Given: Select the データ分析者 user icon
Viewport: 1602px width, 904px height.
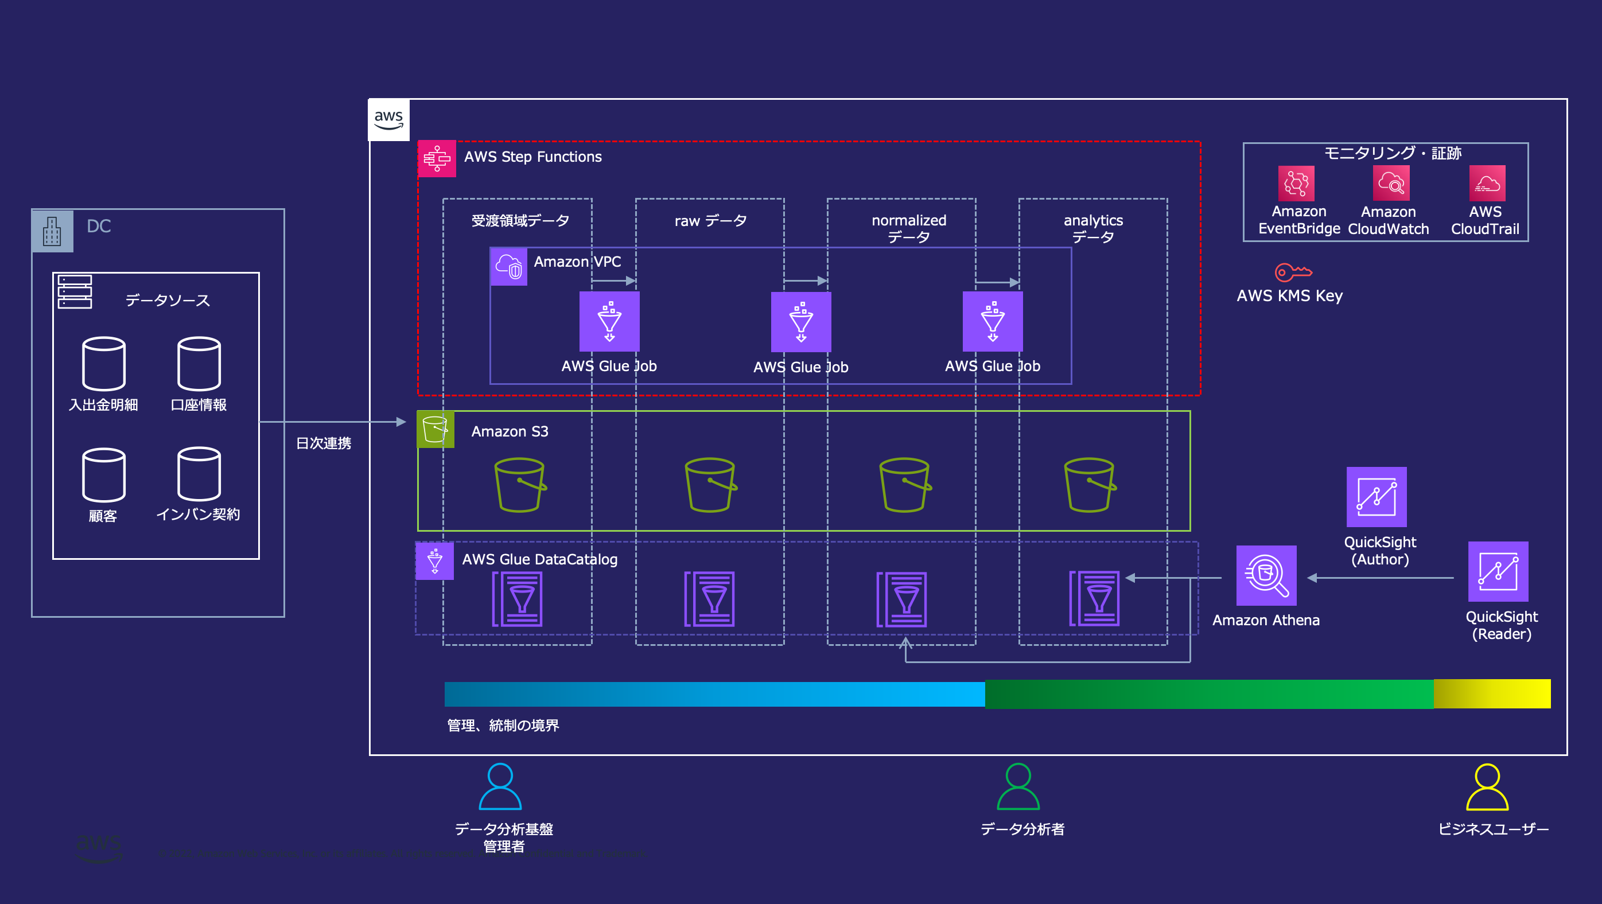Looking at the screenshot, I should click(1018, 786).
